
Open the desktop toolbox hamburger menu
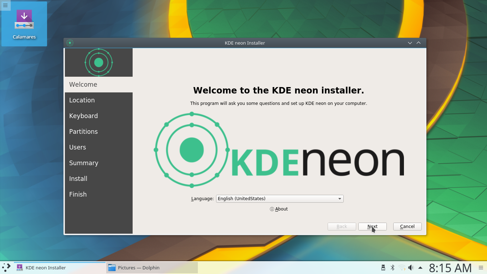5,5
